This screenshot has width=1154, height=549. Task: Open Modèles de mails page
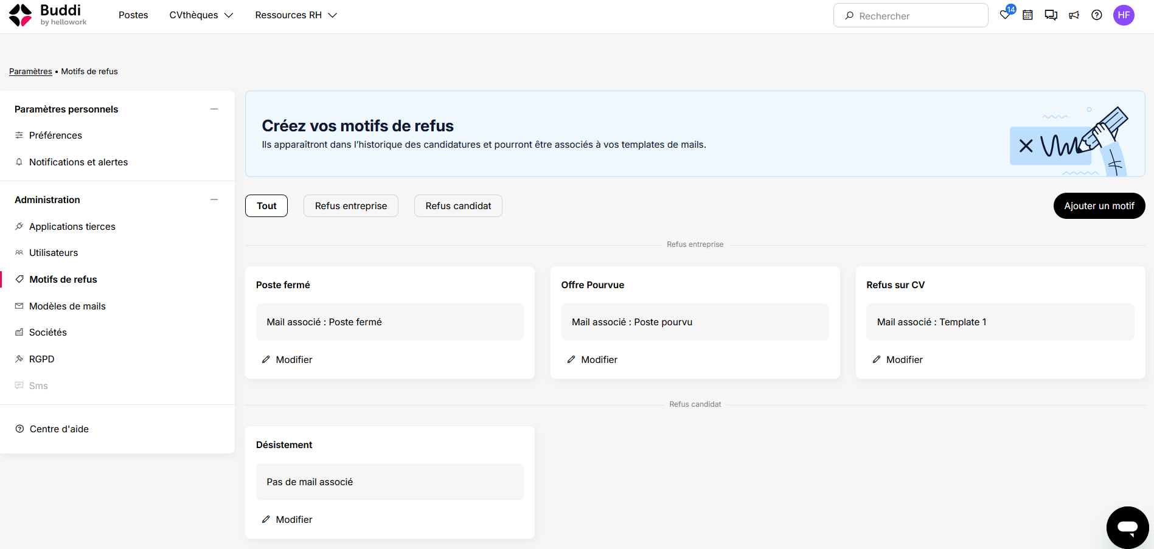[68, 306]
